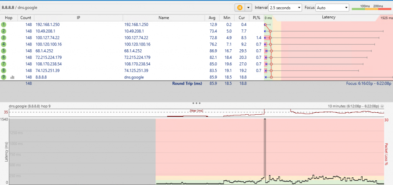Click the hop 9 green circle icon
Screen dimensions: 393x185
click(x=4, y=77)
